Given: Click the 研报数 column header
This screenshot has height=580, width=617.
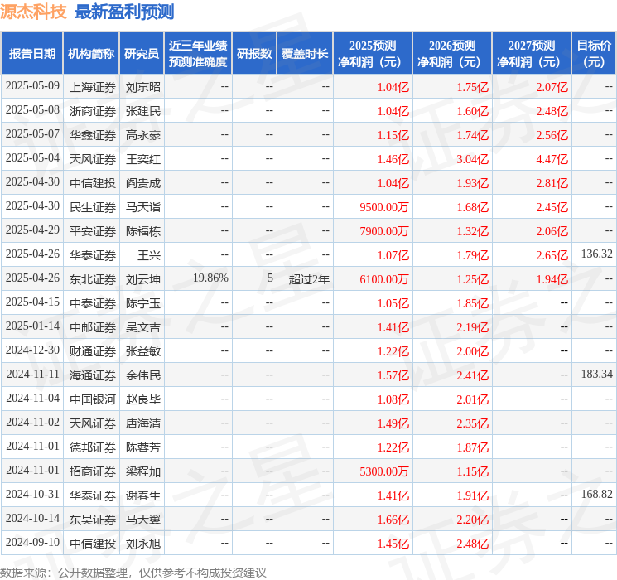Looking at the screenshot, I should tap(254, 54).
